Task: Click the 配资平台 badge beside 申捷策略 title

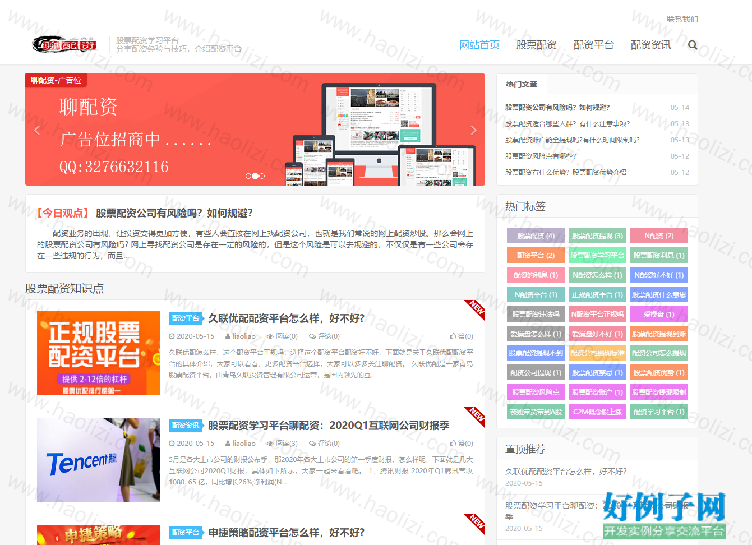Action: click(x=186, y=533)
